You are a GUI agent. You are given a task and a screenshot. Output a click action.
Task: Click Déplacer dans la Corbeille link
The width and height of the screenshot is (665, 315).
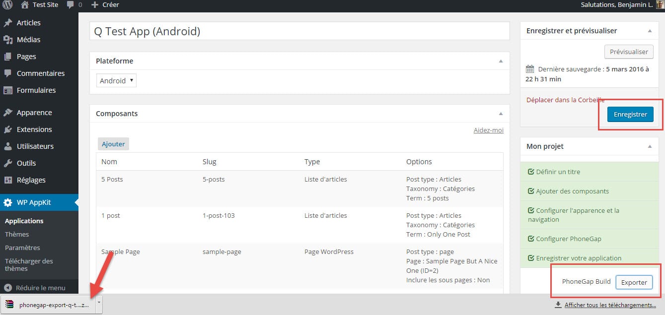(565, 100)
